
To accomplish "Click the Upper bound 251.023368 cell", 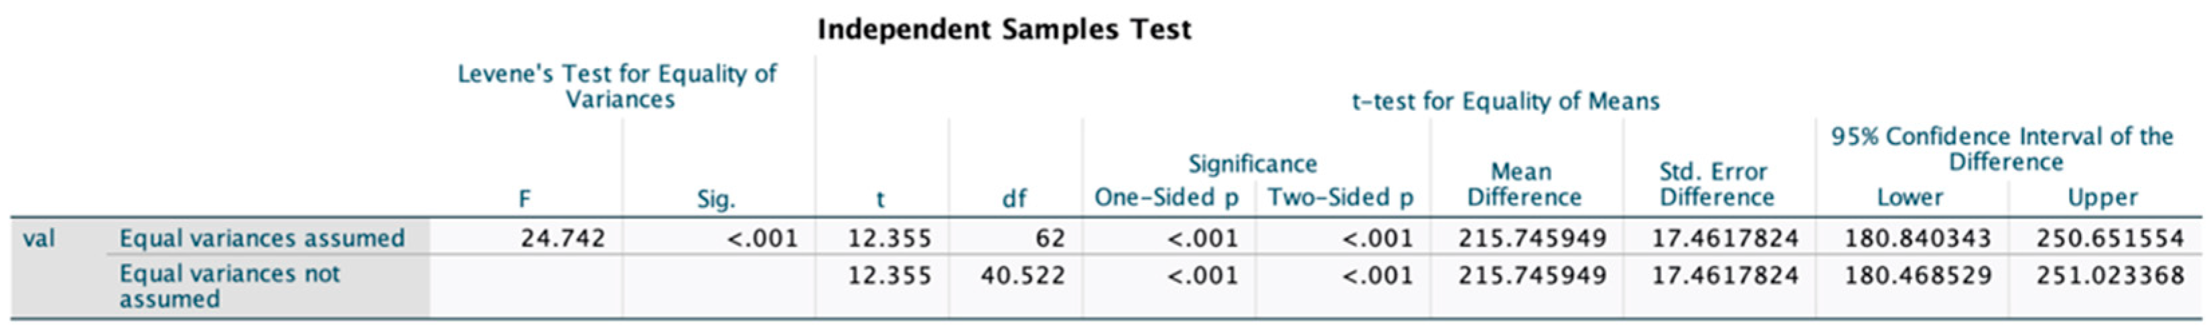I will (x=2109, y=276).
